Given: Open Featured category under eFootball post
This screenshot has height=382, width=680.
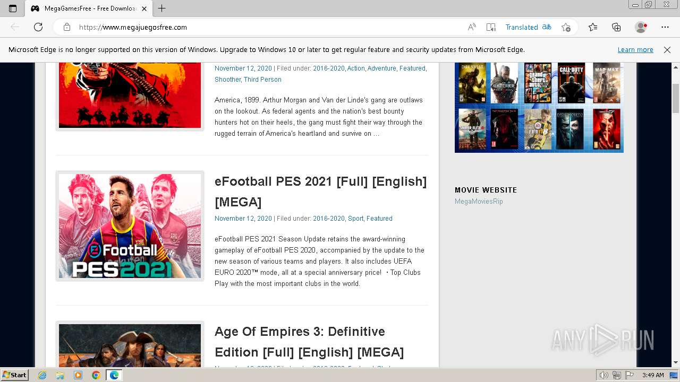Looking at the screenshot, I should tap(379, 219).
